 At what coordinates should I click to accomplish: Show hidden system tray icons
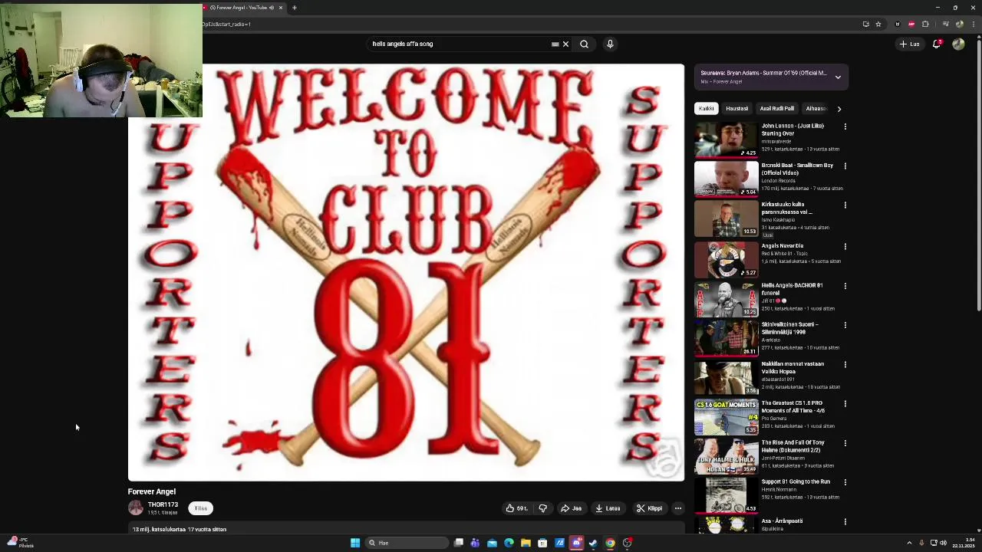tap(909, 543)
